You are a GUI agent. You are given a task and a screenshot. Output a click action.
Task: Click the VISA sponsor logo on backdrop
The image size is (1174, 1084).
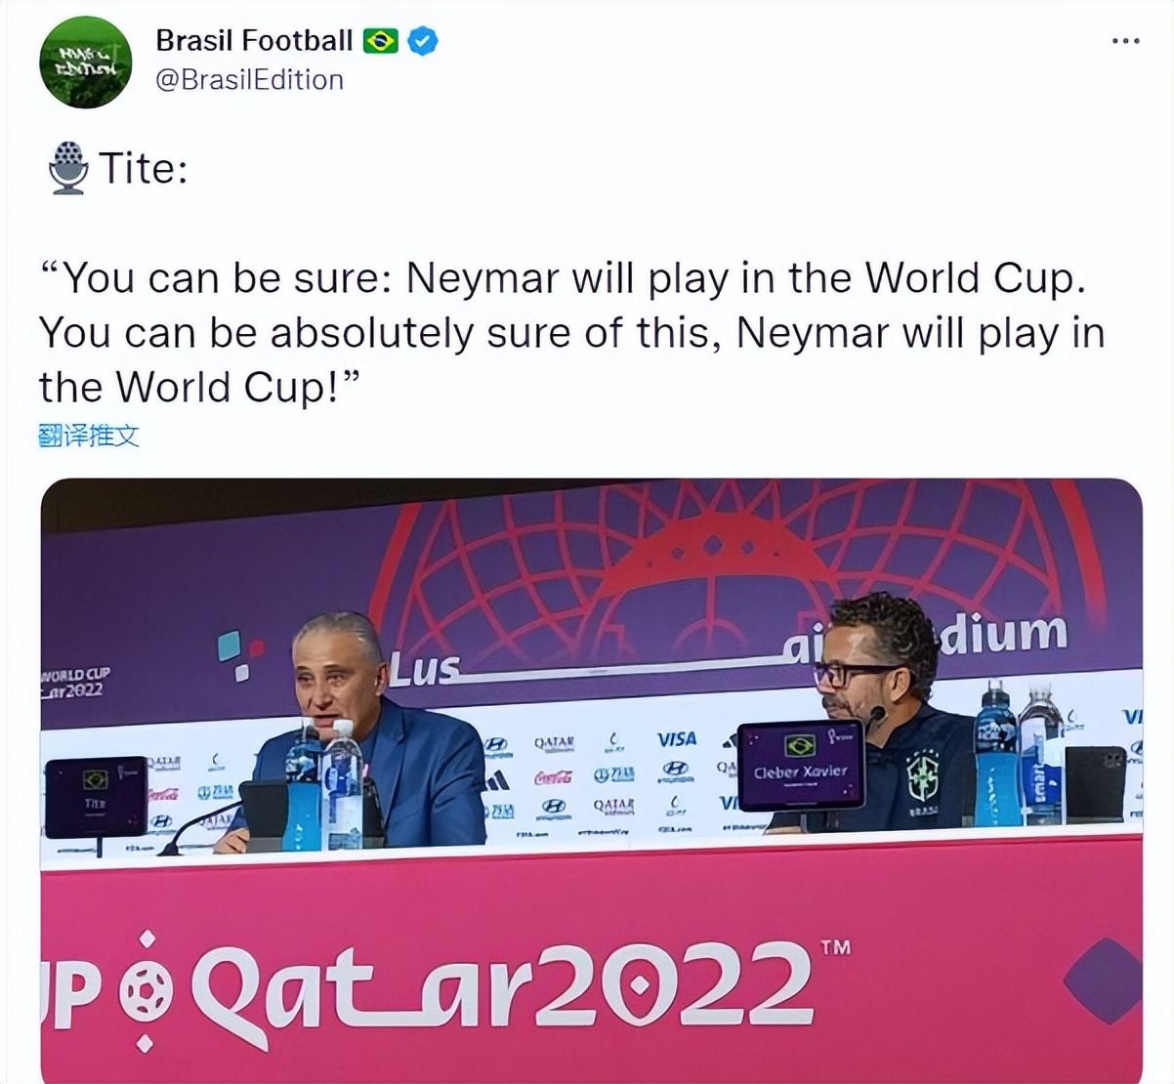[676, 740]
